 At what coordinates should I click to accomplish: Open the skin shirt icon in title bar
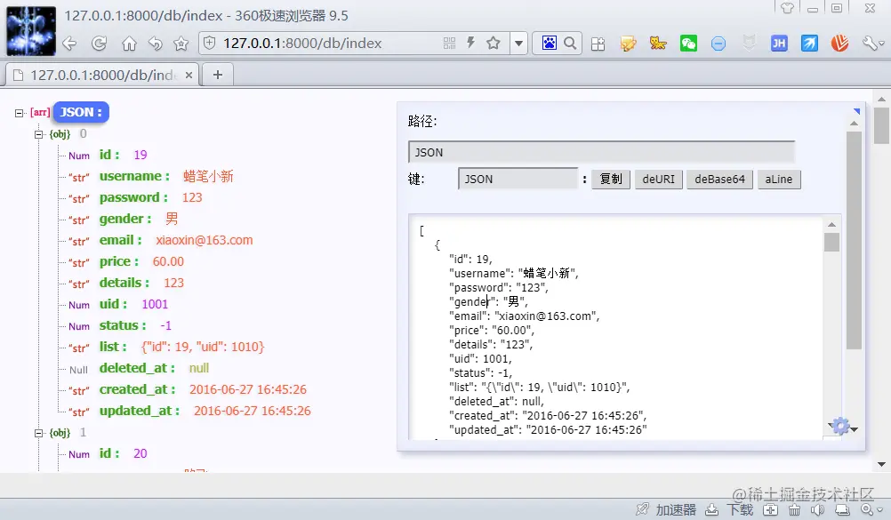pos(787,8)
